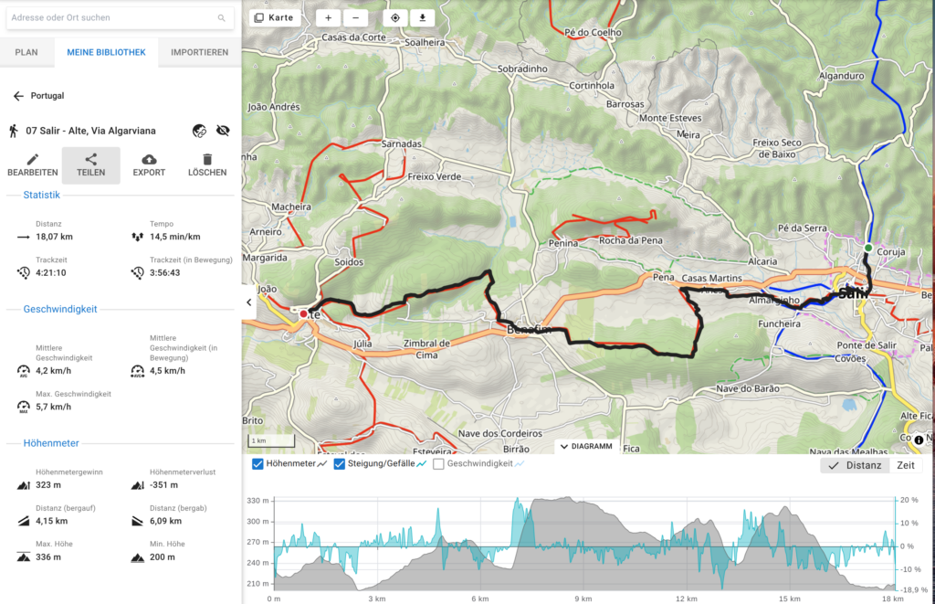Uncheck the Höhenmeter checkbox
935x604 pixels.
pyautogui.click(x=257, y=464)
